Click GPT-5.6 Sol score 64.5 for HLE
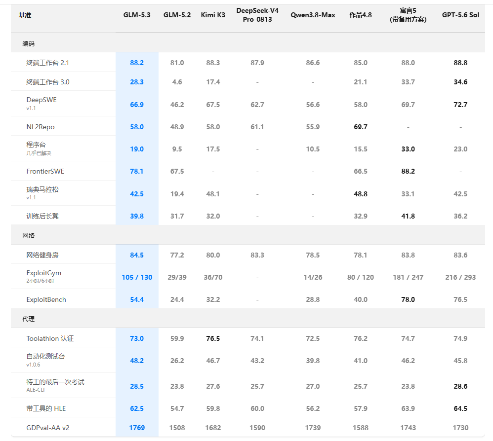The image size is (493, 441). [460, 408]
